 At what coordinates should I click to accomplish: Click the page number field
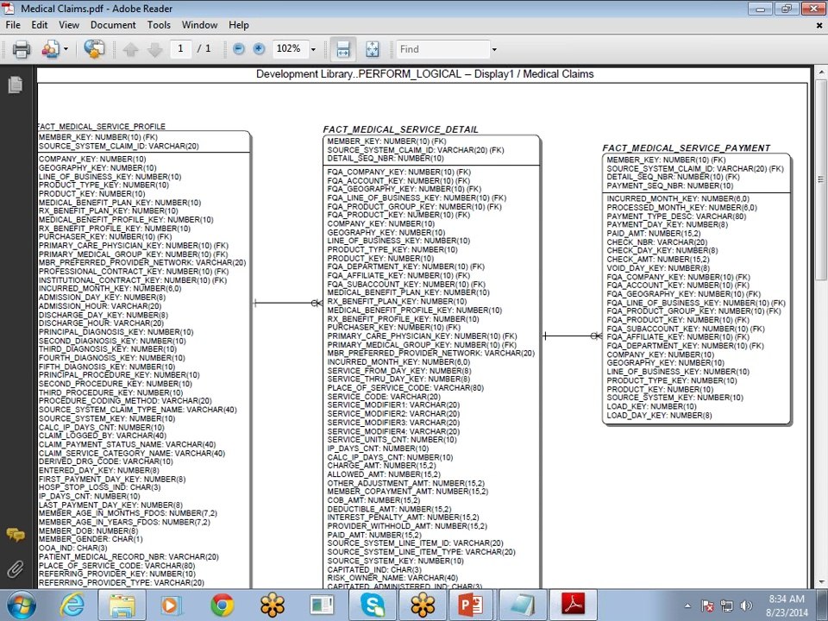click(180, 48)
